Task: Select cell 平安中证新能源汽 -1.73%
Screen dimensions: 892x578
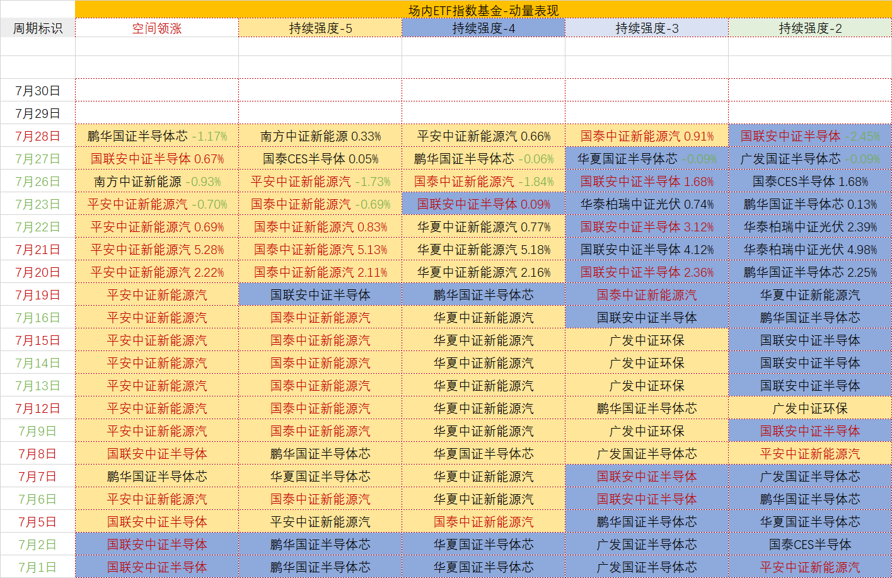Action: click(320, 182)
